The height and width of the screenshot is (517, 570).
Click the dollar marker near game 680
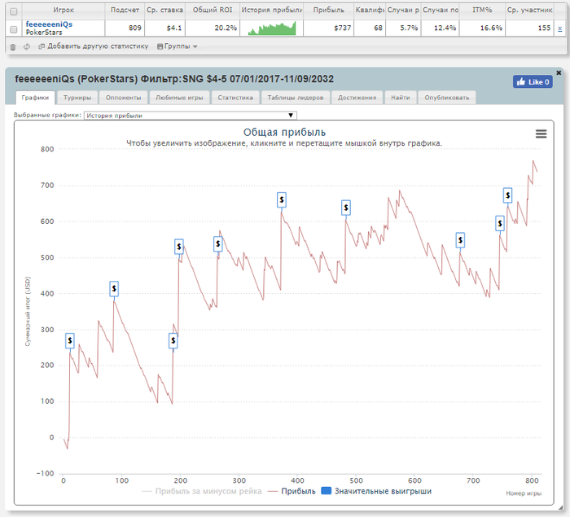point(460,240)
